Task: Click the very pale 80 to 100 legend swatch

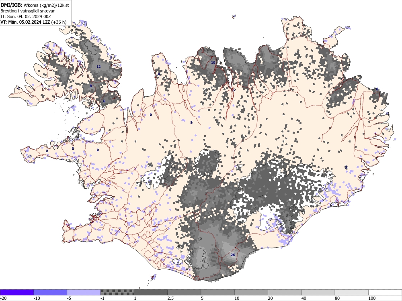Action: (351, 292)
